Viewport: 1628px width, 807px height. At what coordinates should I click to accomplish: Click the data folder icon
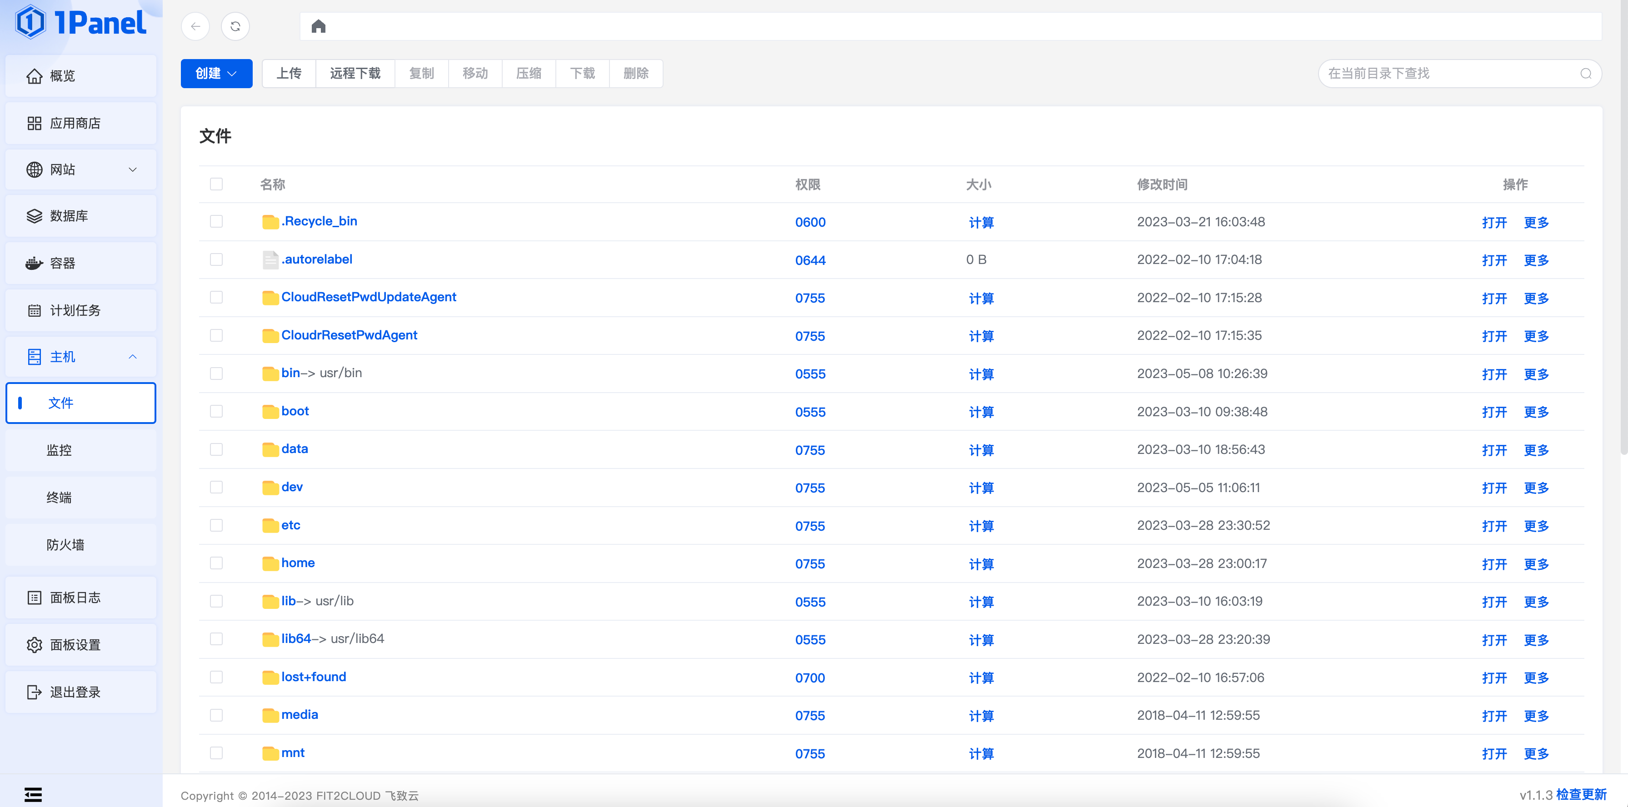pyautogui.click(x=270, y=449)
